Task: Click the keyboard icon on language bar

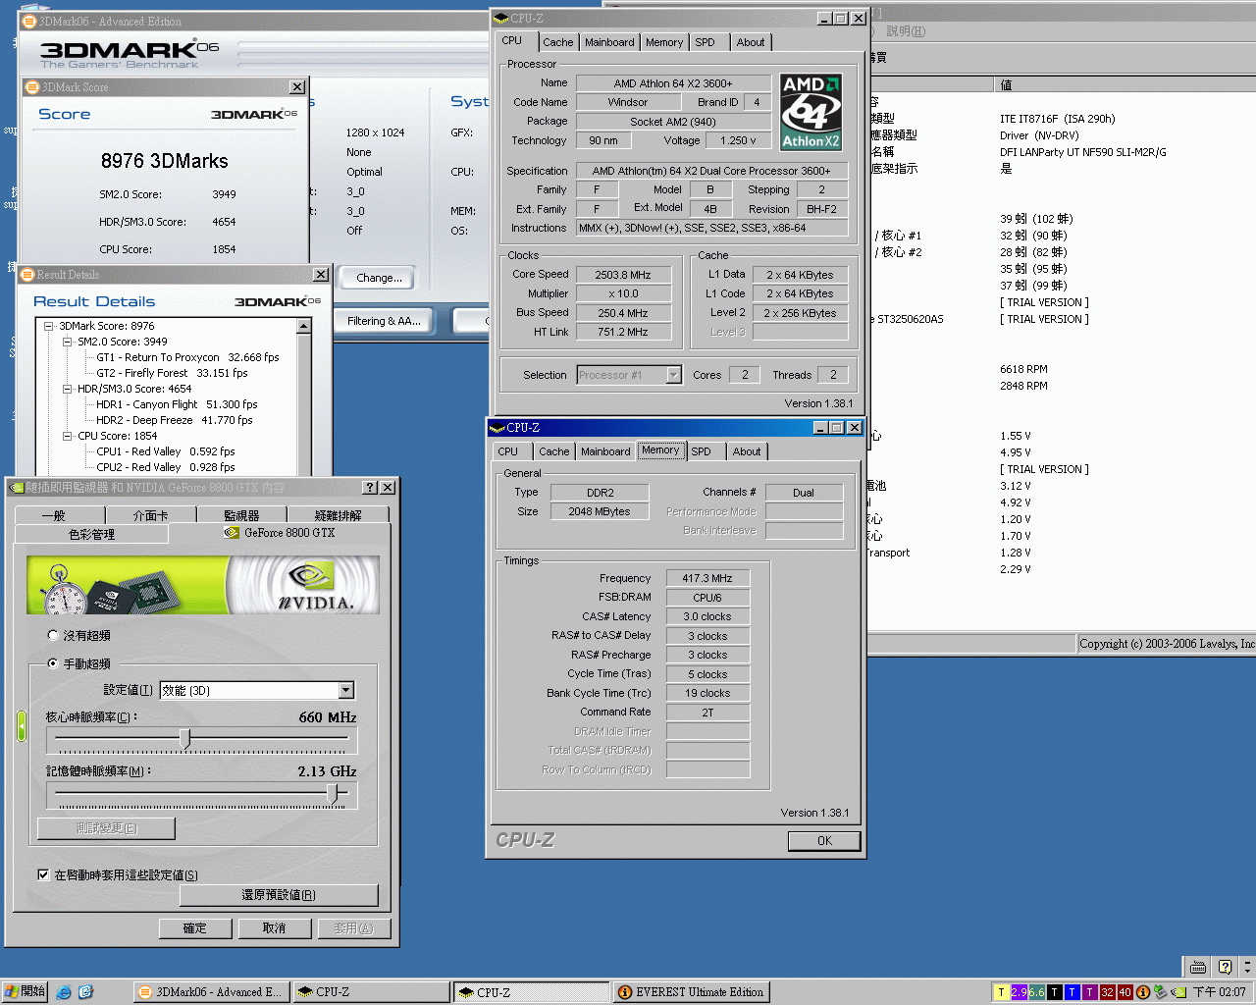Action: click(x=1197, y=967)
